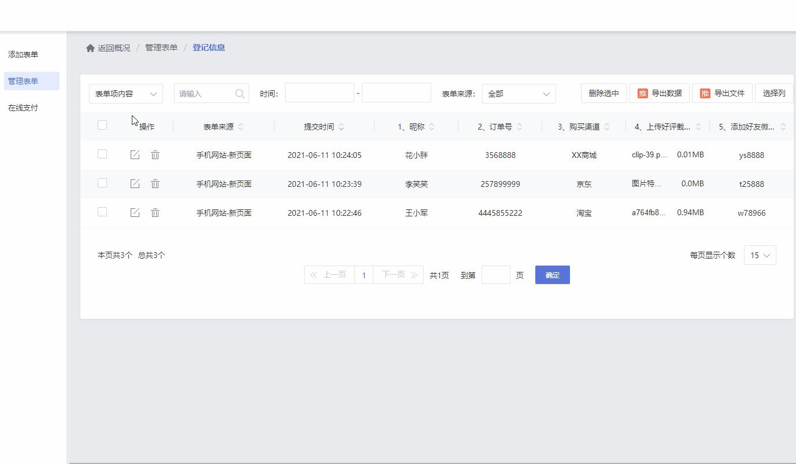
Task: Click edit icon for 李笑笑 row
Action: 135,183
